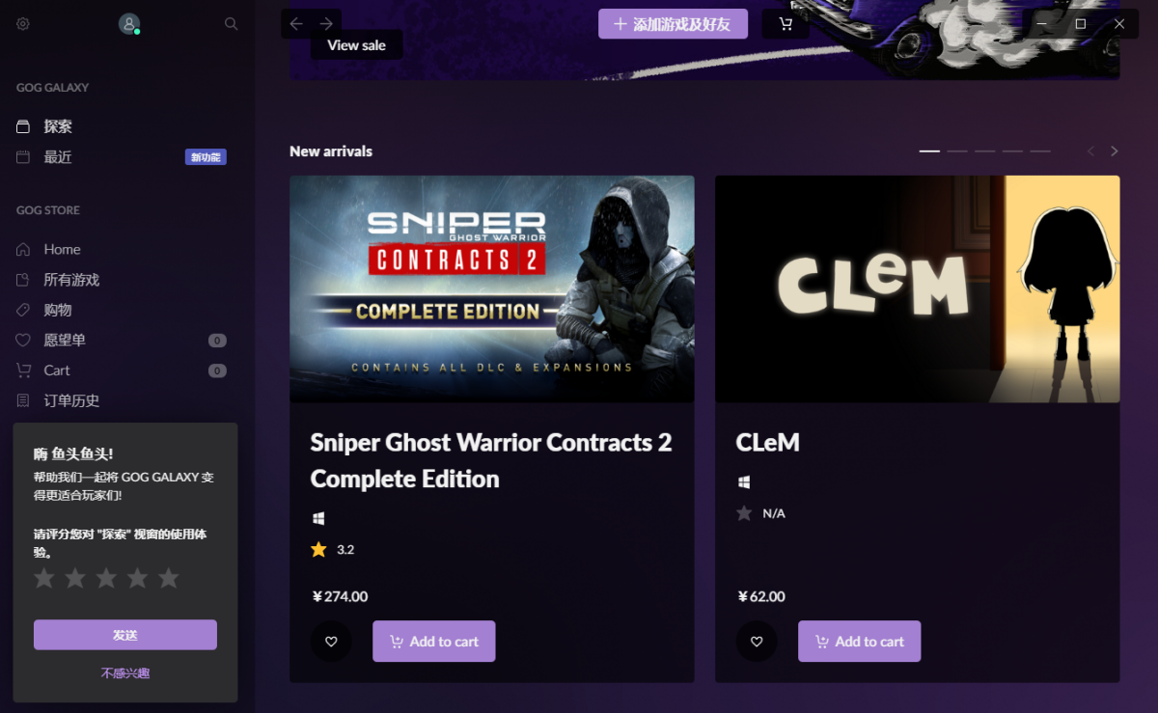Open the shopping cart icon in the top bar
The width and height of the screenshot is (1158, 713).
[786, 23]
